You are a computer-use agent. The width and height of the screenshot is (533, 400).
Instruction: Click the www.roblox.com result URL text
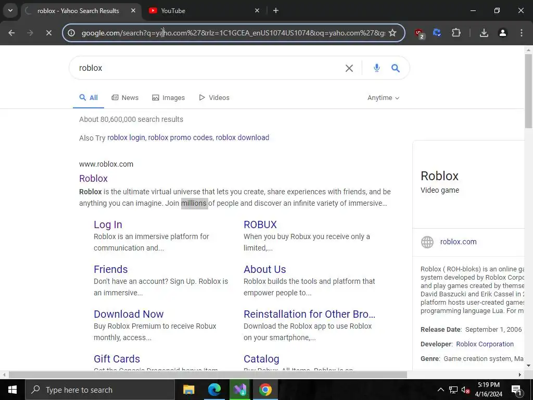click(x=106, y=164)
